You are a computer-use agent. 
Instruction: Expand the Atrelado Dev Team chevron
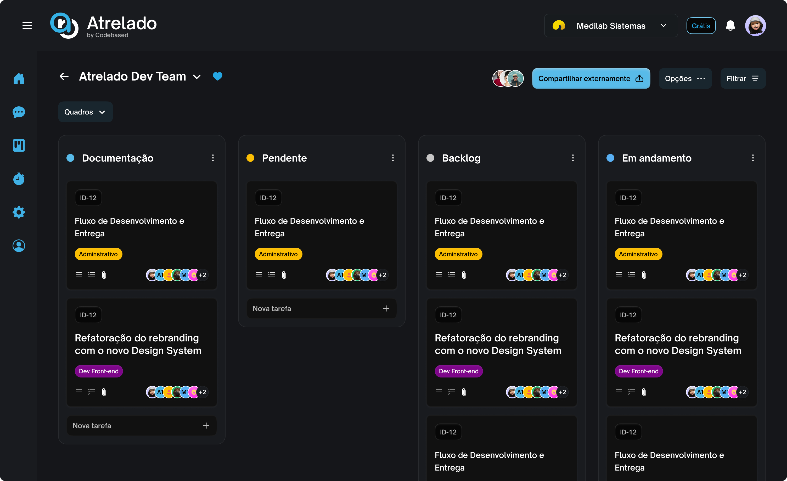coord(197,77)
